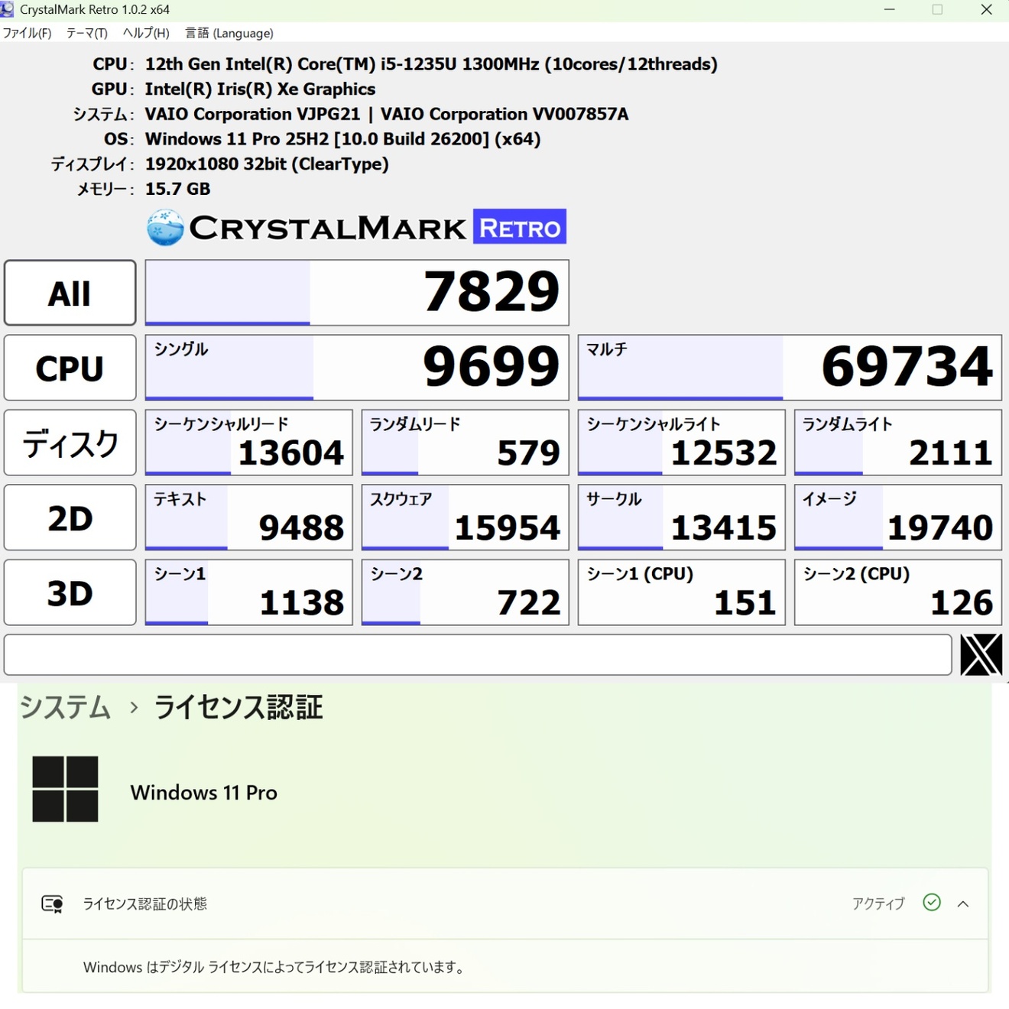Click the digital license activation message text

coord(274,967)
